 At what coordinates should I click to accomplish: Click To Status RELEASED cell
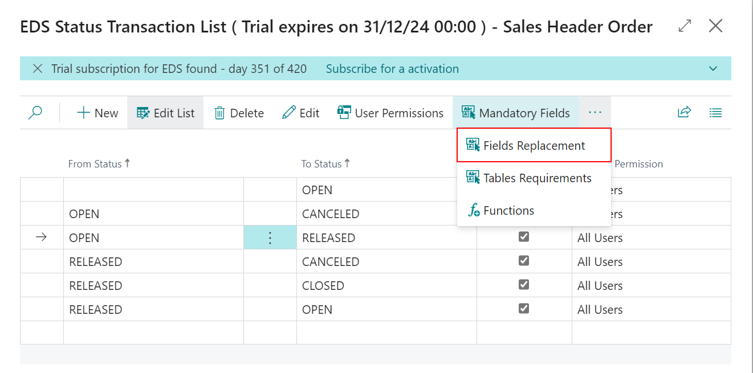[x=386, y=237]
